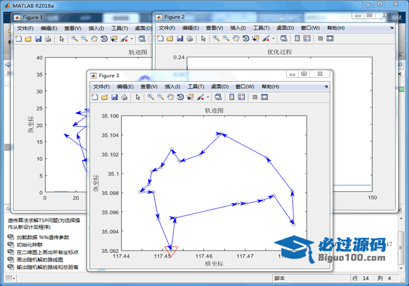Select Pan hand tool in Figure 1

(94, 39)
